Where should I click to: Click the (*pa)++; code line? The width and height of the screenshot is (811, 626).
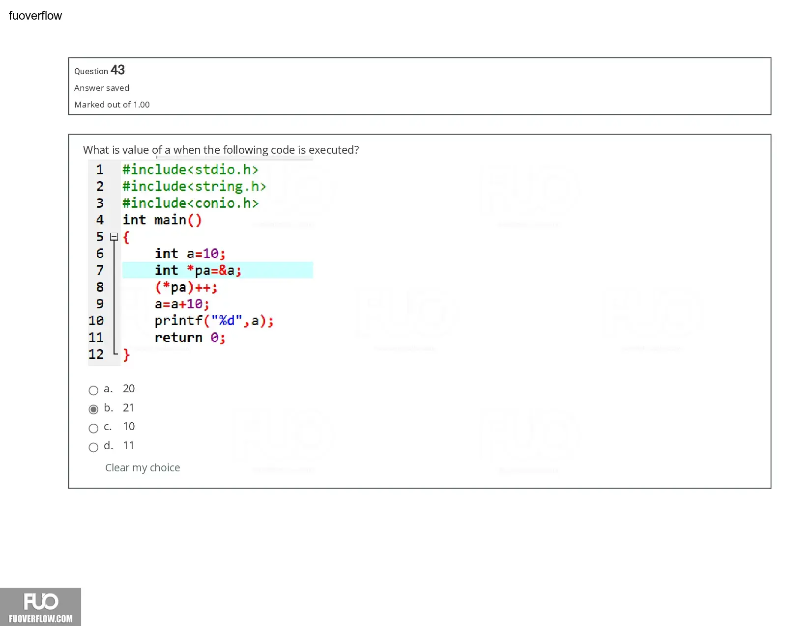pos(186,287)
